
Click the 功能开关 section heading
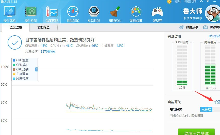174,102
